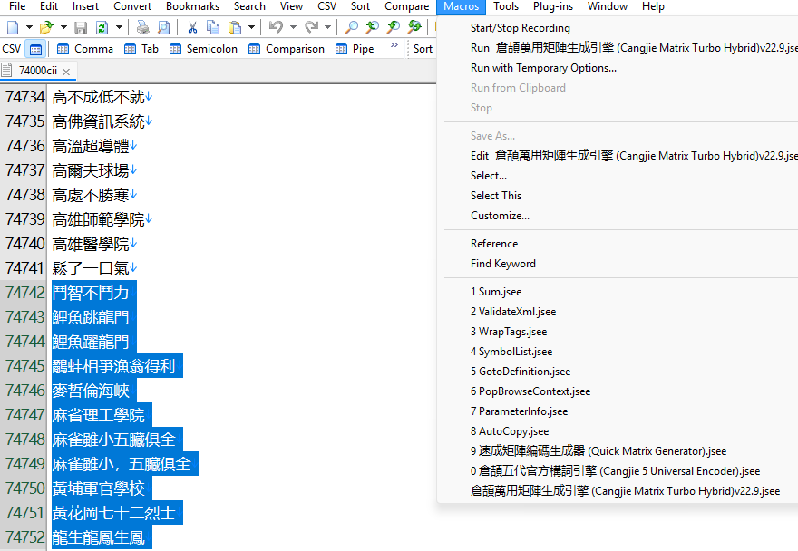798x551 pixels.
Task: Open the dropdown arrow beside New
Action: [x=28, y=28]
